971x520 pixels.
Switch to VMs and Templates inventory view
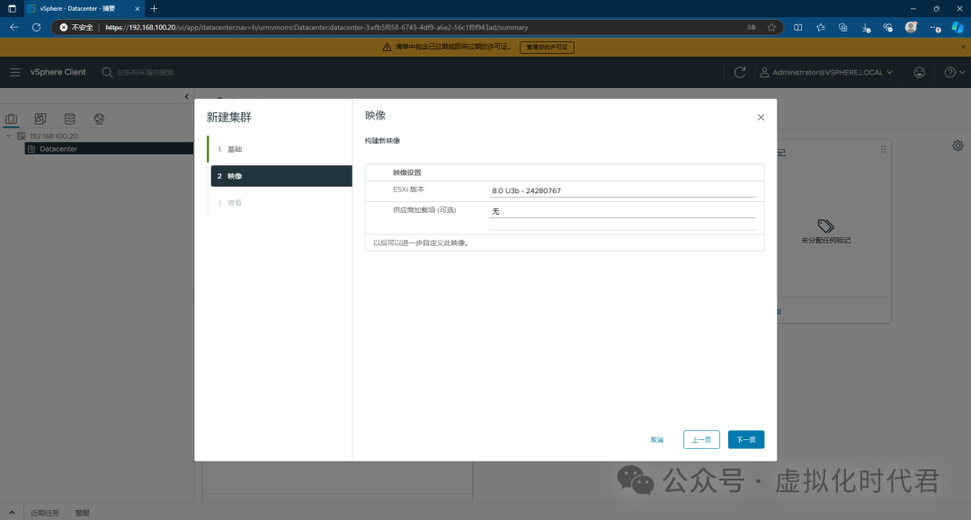(40, 119)
